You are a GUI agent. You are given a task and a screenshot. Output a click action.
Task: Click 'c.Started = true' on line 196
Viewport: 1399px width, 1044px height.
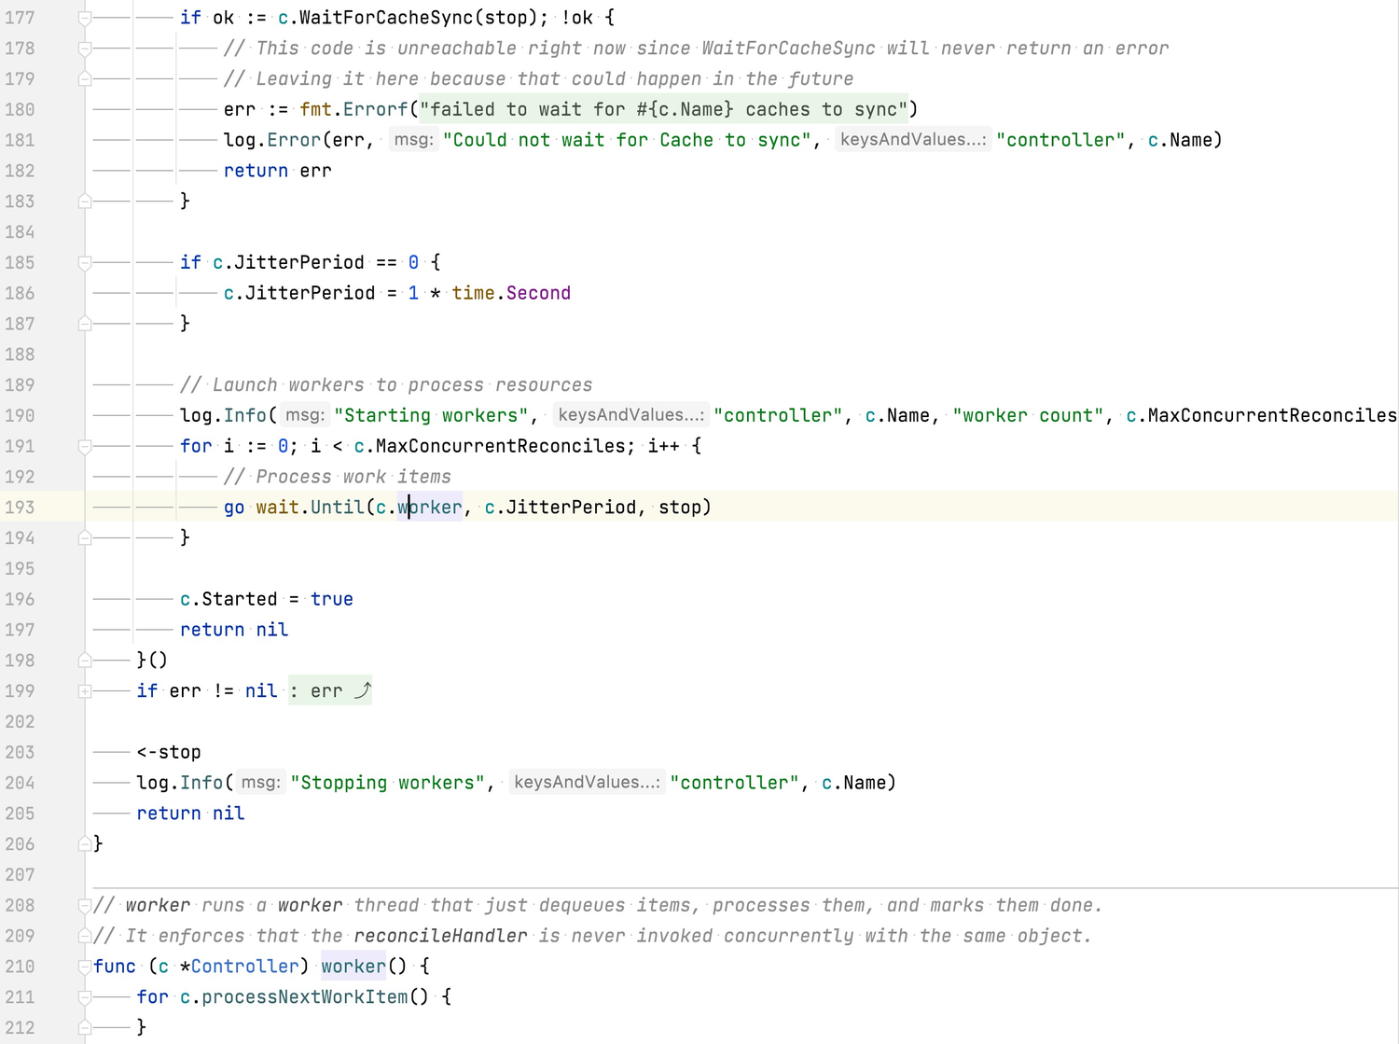(x=267, y=599)
